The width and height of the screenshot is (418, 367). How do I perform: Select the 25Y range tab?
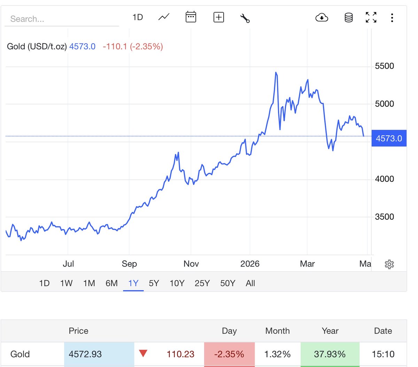point(202,283)
